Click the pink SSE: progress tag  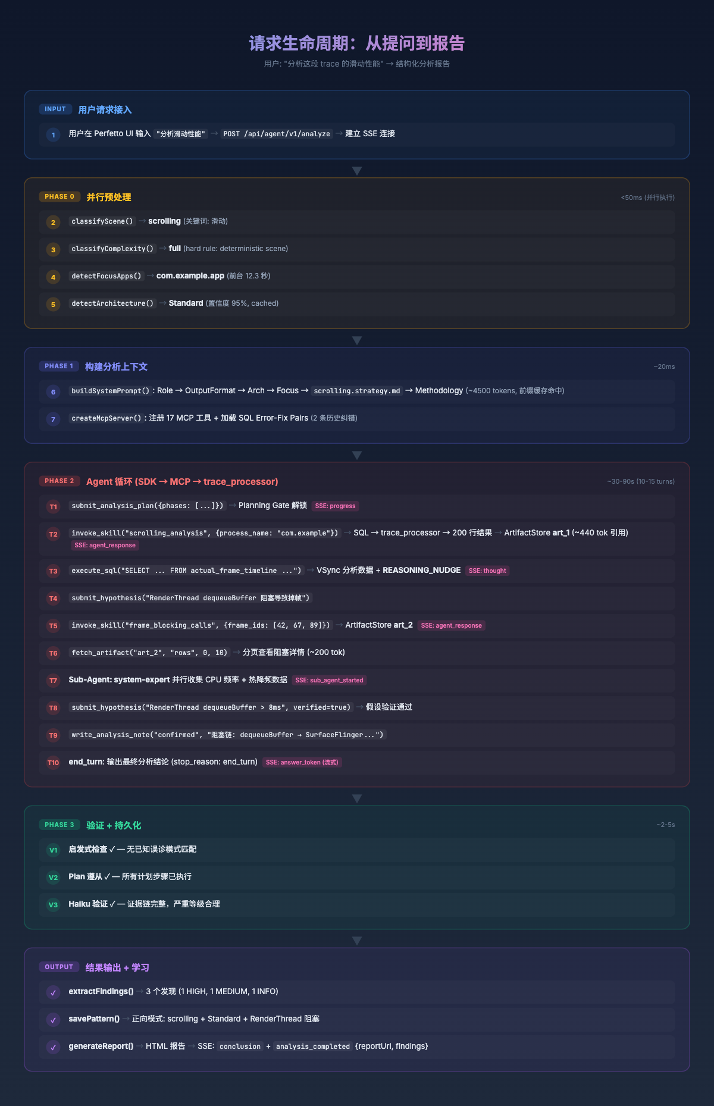click(335, 506)
